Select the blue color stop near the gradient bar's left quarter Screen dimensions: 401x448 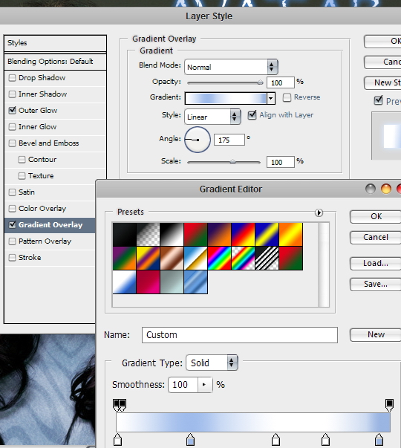pyautogui.click(x=191, y=439)
